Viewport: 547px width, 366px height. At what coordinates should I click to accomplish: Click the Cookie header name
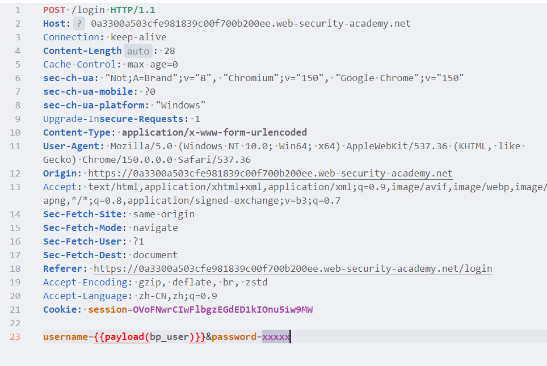[x=60, y=309]
